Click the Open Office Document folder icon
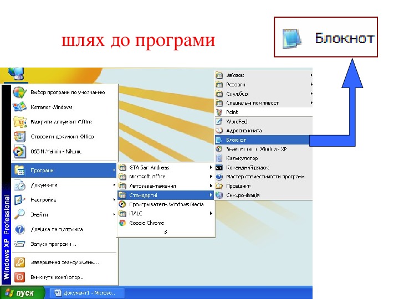Image resolution: width=399 pixels, height=299 pixels. (x=19, y=122)
